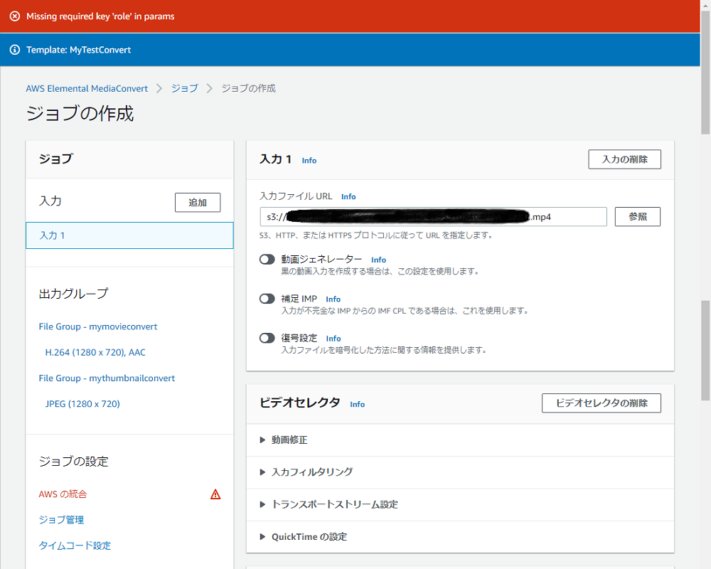Select H.264 (1280 x 720), AAC output
Image resolution: width=711 pixels, height=569 pixels.
coord(95,353)
